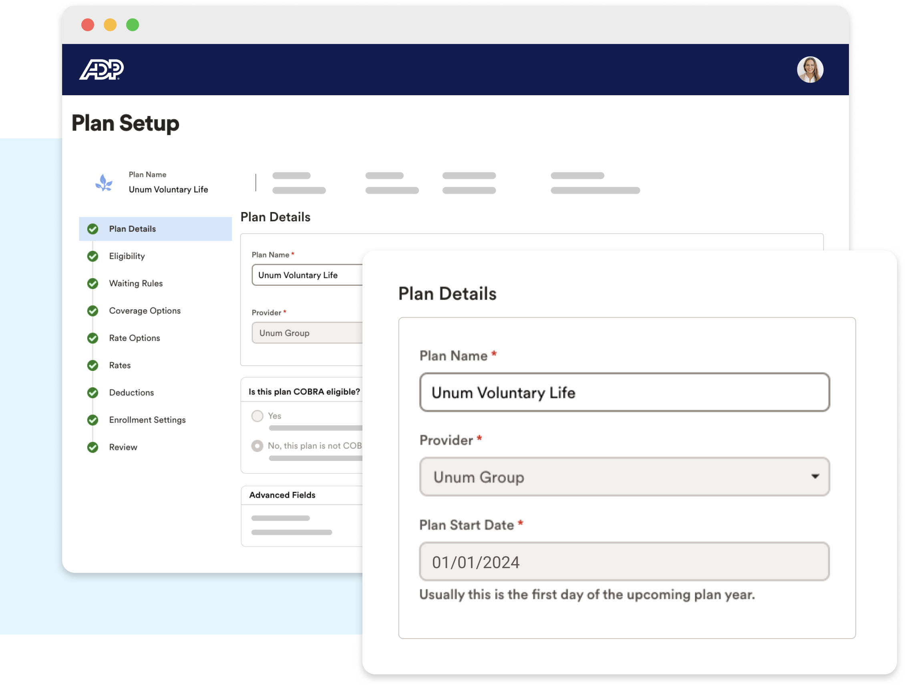This screenshot has height=685, width=905.
Task: Go to the Rate Options step
Action: (134, 338)
